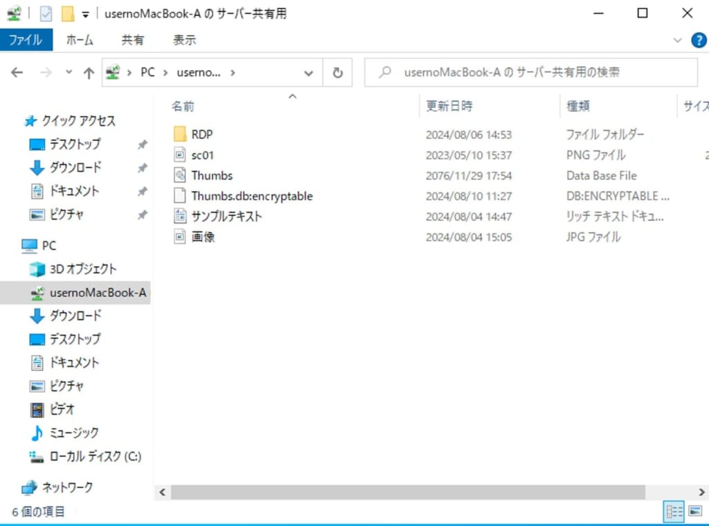709x526 pixels.
Task: Sort files by clicking the 更新日時 column header
Action: (448, 105)
